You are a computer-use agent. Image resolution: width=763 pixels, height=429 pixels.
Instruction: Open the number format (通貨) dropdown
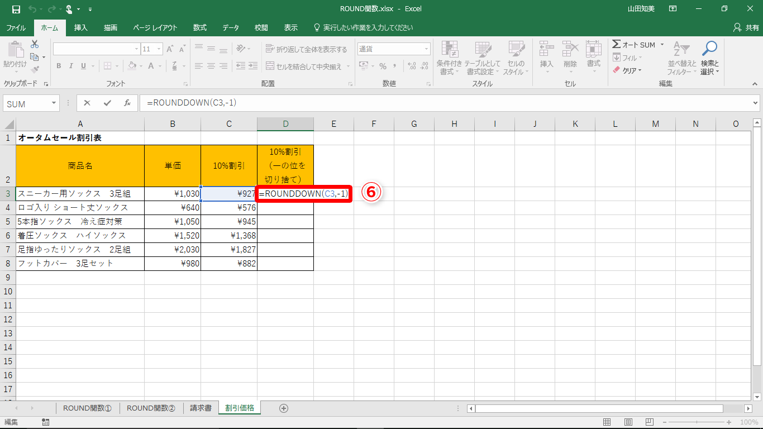pos(427,49)
